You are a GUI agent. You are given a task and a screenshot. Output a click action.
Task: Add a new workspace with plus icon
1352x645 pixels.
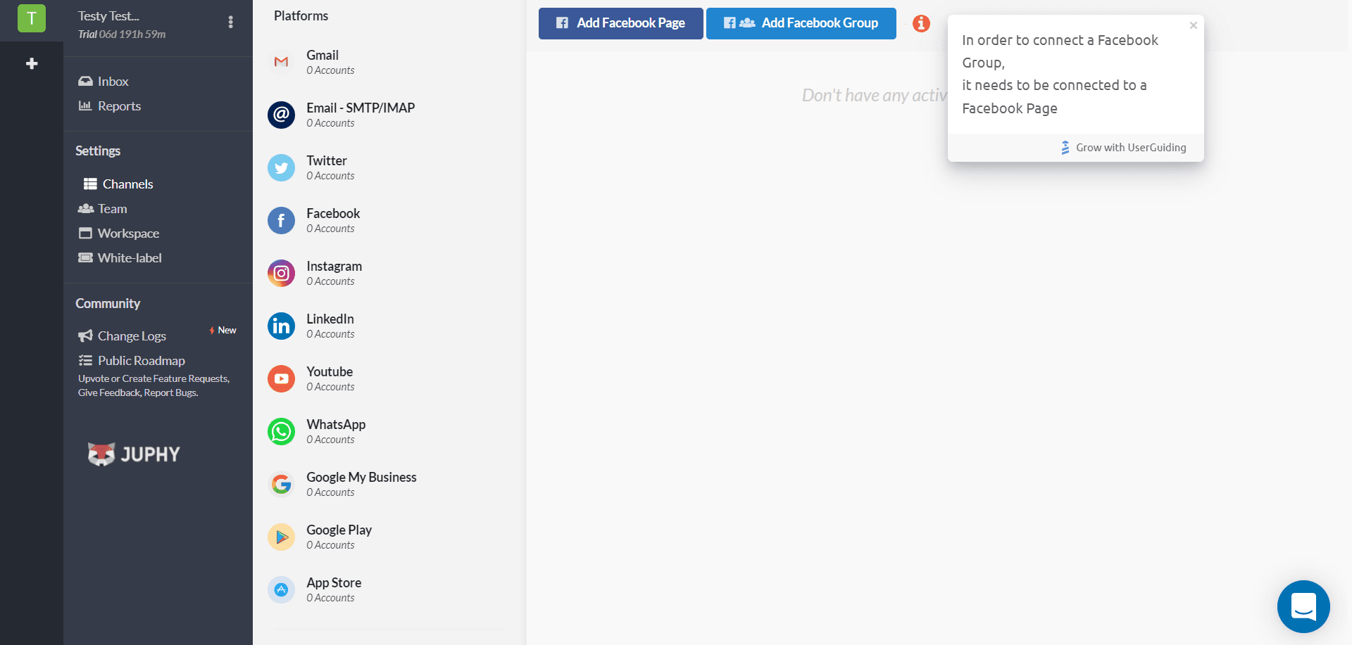coord(32,63)
